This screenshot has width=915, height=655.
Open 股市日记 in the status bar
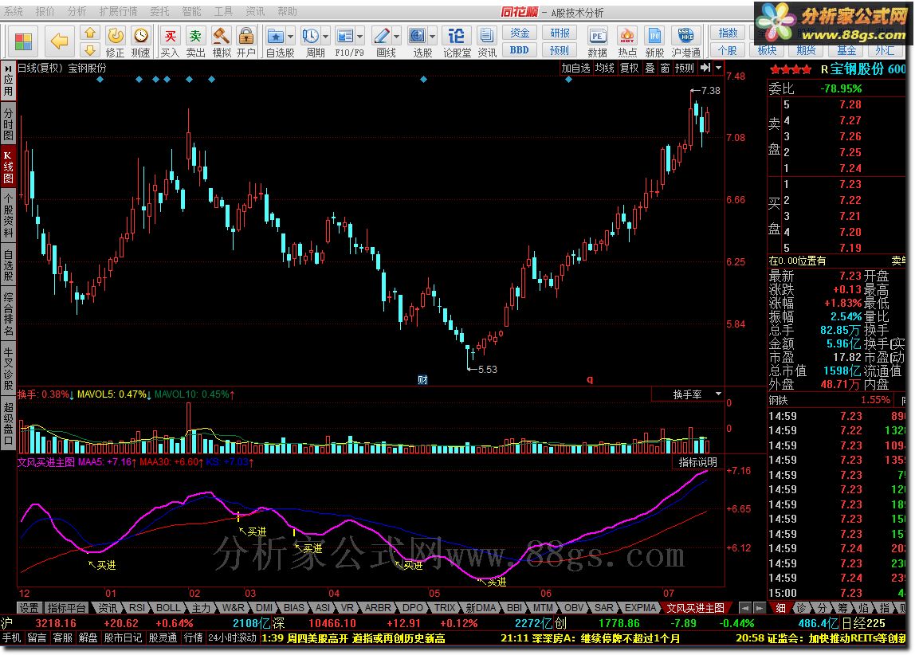[x=123, y=638]
